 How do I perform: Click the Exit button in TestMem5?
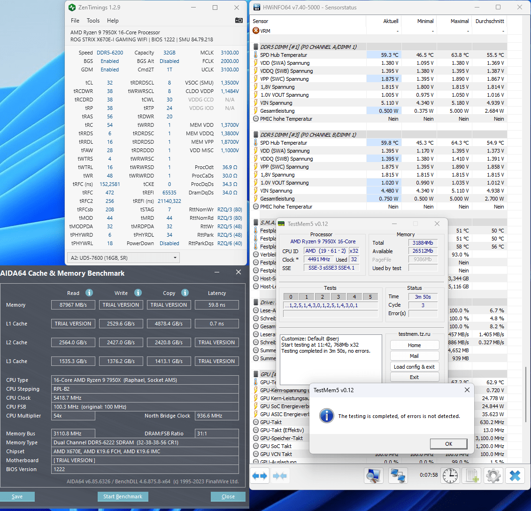[x=415, y=377]
